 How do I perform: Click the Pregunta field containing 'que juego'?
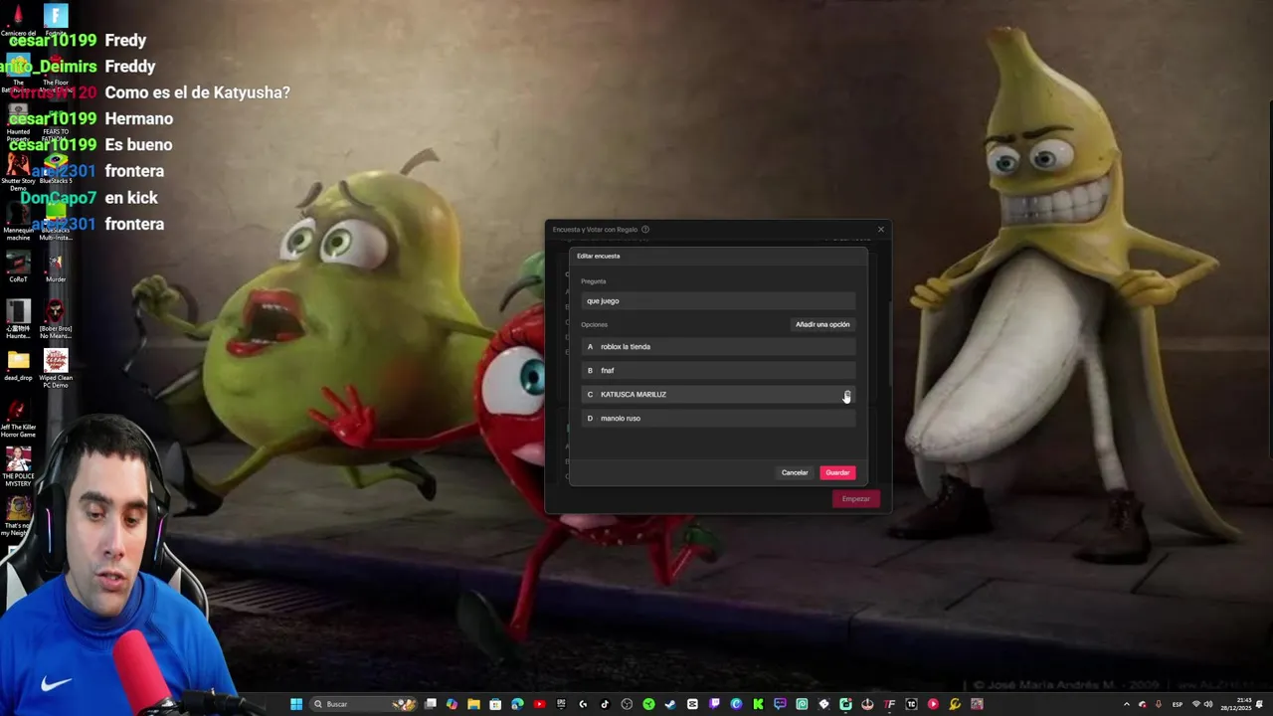coord(718,300)
